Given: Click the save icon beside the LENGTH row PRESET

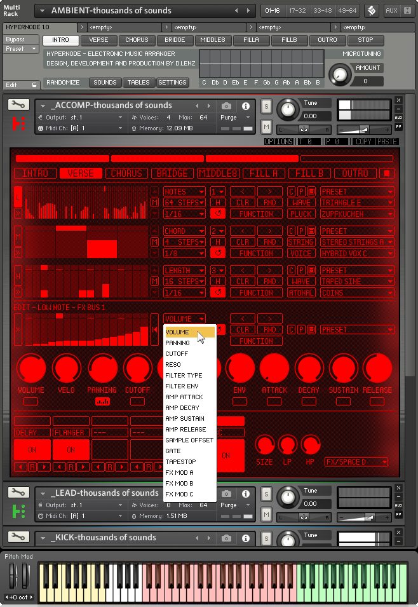Looking at the screenshot, I should point(311,270).
